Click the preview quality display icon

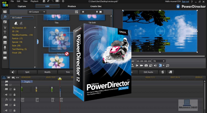[151, 65]
